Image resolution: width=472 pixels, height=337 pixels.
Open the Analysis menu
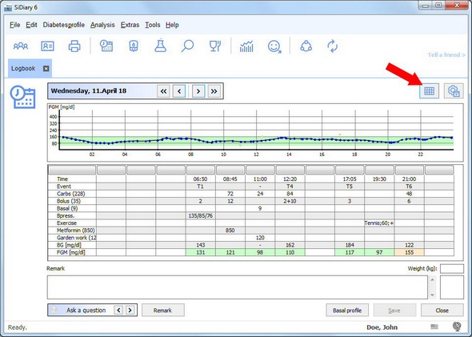tap(102, 25)
